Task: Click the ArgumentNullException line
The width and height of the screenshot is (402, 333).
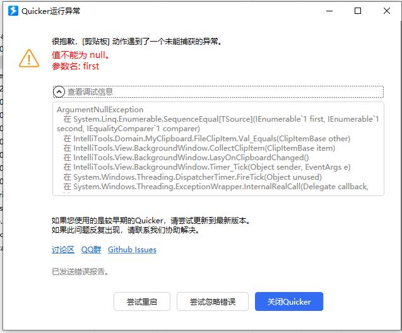Action: 100,110
